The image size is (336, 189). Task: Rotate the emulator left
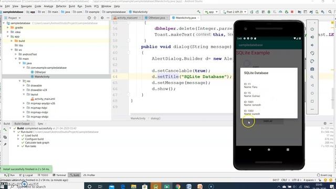pyautogui.click(x=312, y=53)
